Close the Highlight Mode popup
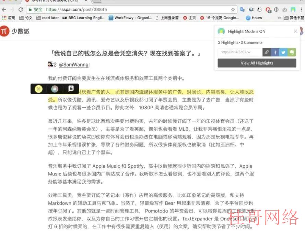 (295, 31)
